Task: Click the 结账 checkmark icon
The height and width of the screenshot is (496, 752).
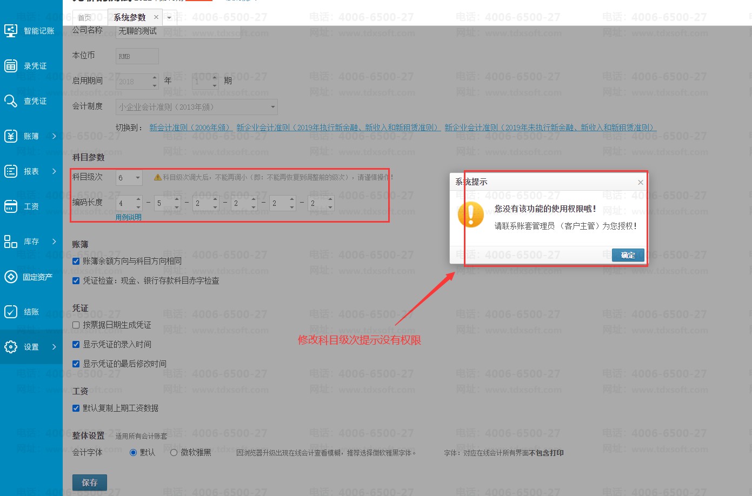Action: [x=11, y=312]
